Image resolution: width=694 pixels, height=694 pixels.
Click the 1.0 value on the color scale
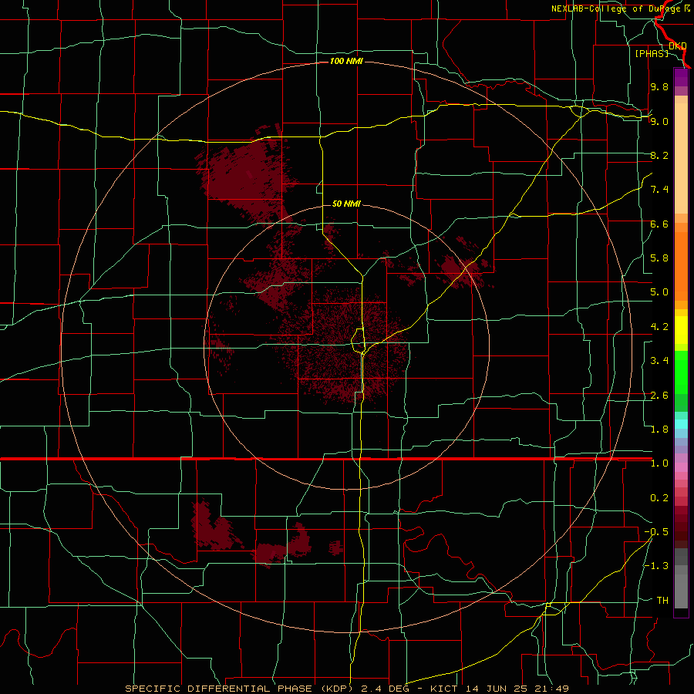point(659,463)
